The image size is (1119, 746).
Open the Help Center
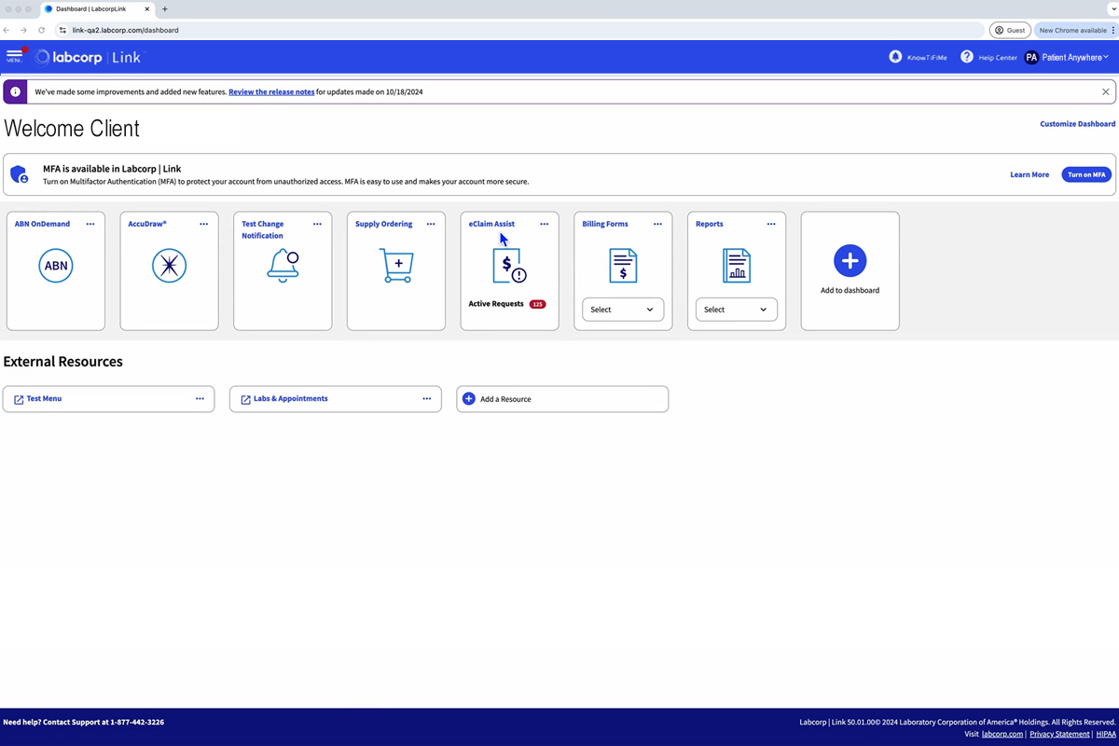pyautogui.click(x=967, y=57)
